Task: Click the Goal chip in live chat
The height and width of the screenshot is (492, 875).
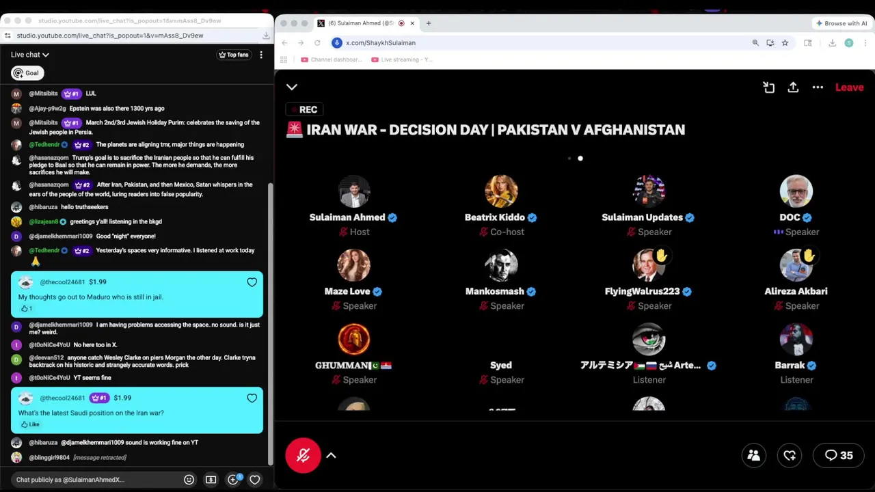Action: (27, 73)
